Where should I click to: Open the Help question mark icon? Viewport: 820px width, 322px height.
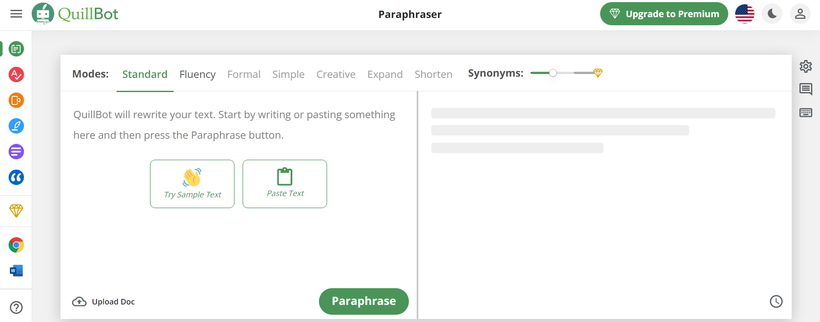pyautogui.click(x=16, y=307)
